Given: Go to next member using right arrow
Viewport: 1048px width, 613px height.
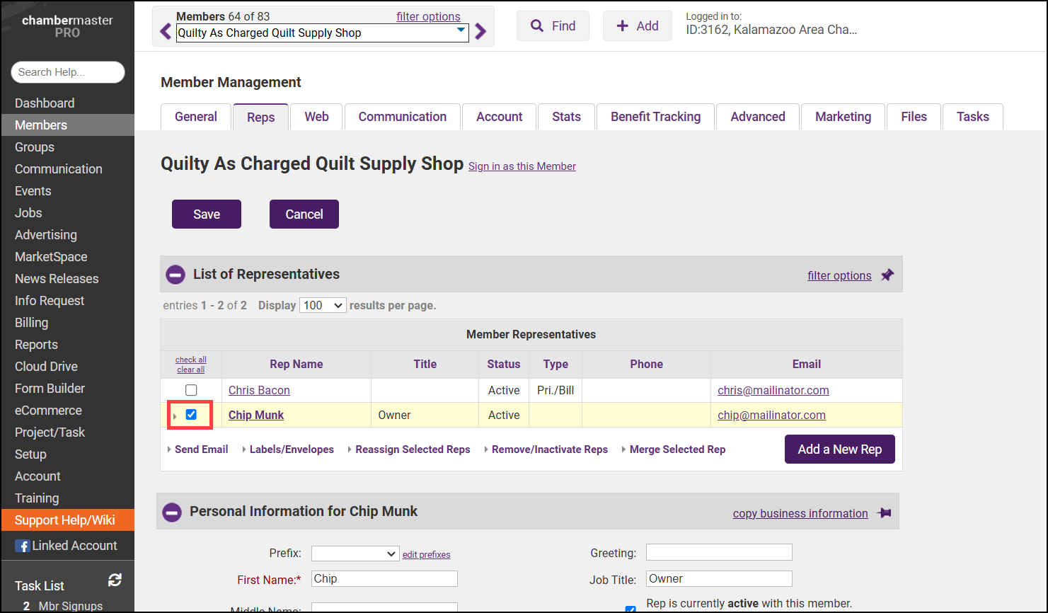Looking at the screenshot, I should pyautogui.click(x=480, y=32).
